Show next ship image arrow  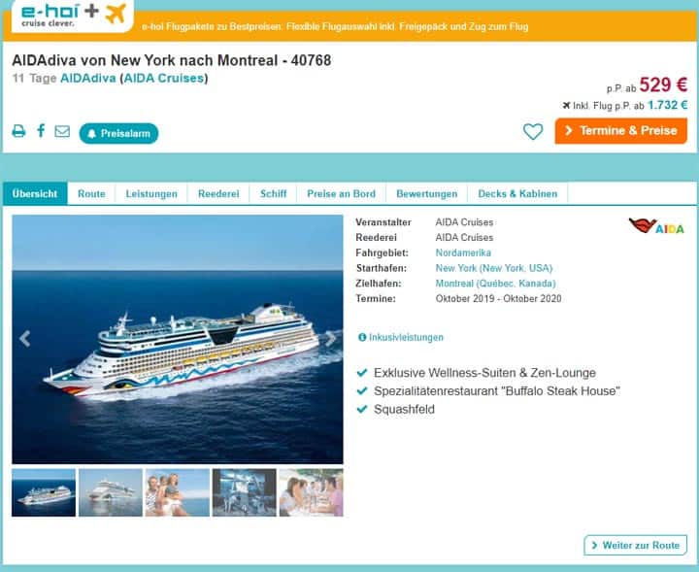point(330,339)
